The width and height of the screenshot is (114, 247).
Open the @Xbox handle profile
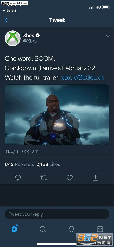click(x=30, y=41)
